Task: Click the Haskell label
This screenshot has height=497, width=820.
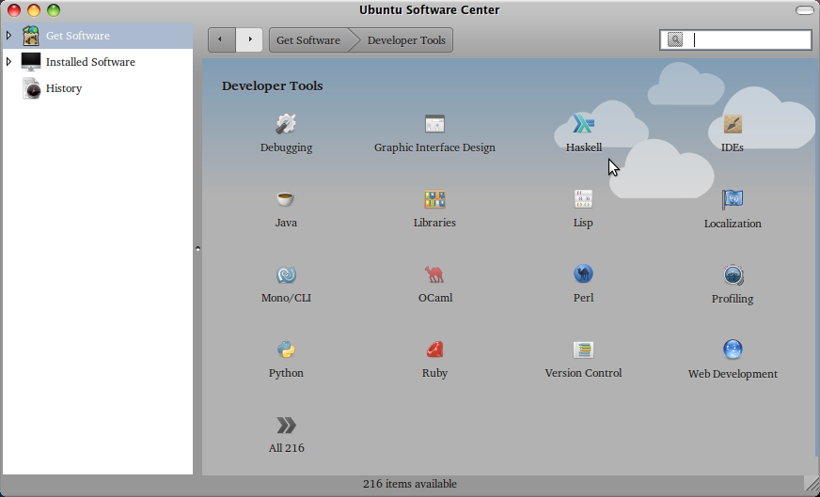Action: point(584,148)
